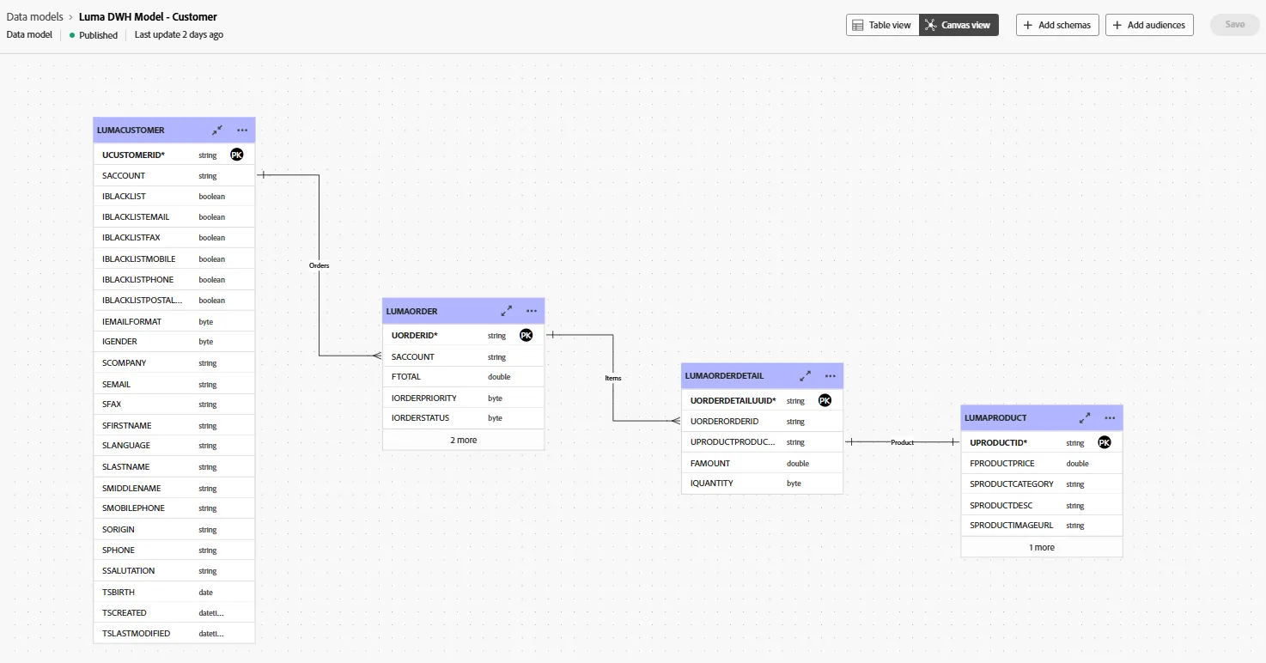
Task: Select the SPRODUCTIMAGEURL field row
Action: (x=1042, y=526)
